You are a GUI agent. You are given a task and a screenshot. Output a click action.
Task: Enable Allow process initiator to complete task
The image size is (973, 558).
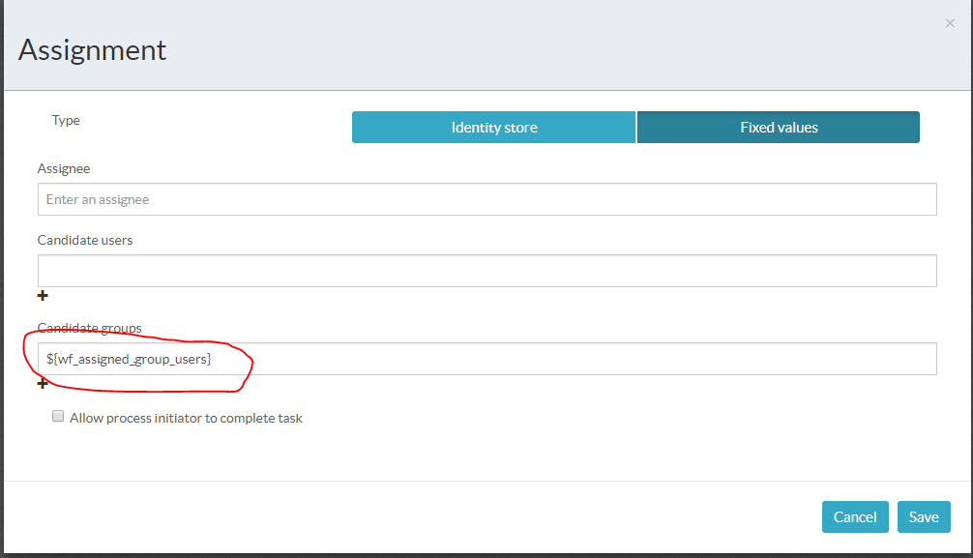point(58,417)
